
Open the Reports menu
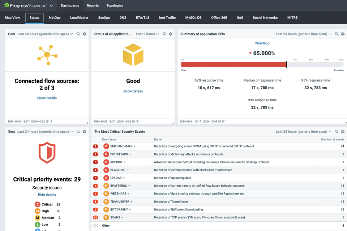pyautogui.click(x=93, y=6)
